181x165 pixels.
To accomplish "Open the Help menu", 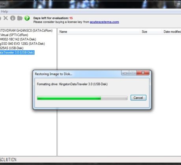I will pos(4,11).
